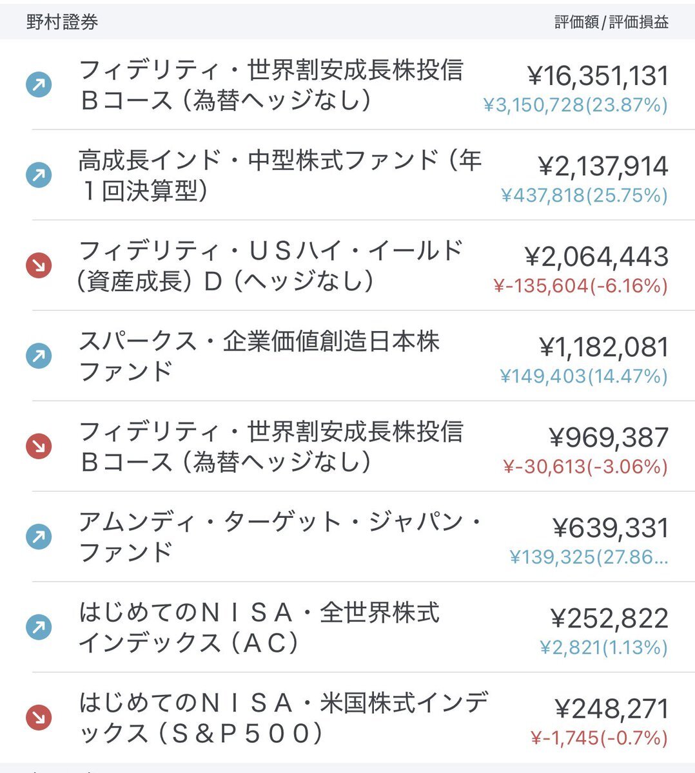
Task: Open the フィデリティ・USハイ・イールド fund name
Action: click(270, 265)
